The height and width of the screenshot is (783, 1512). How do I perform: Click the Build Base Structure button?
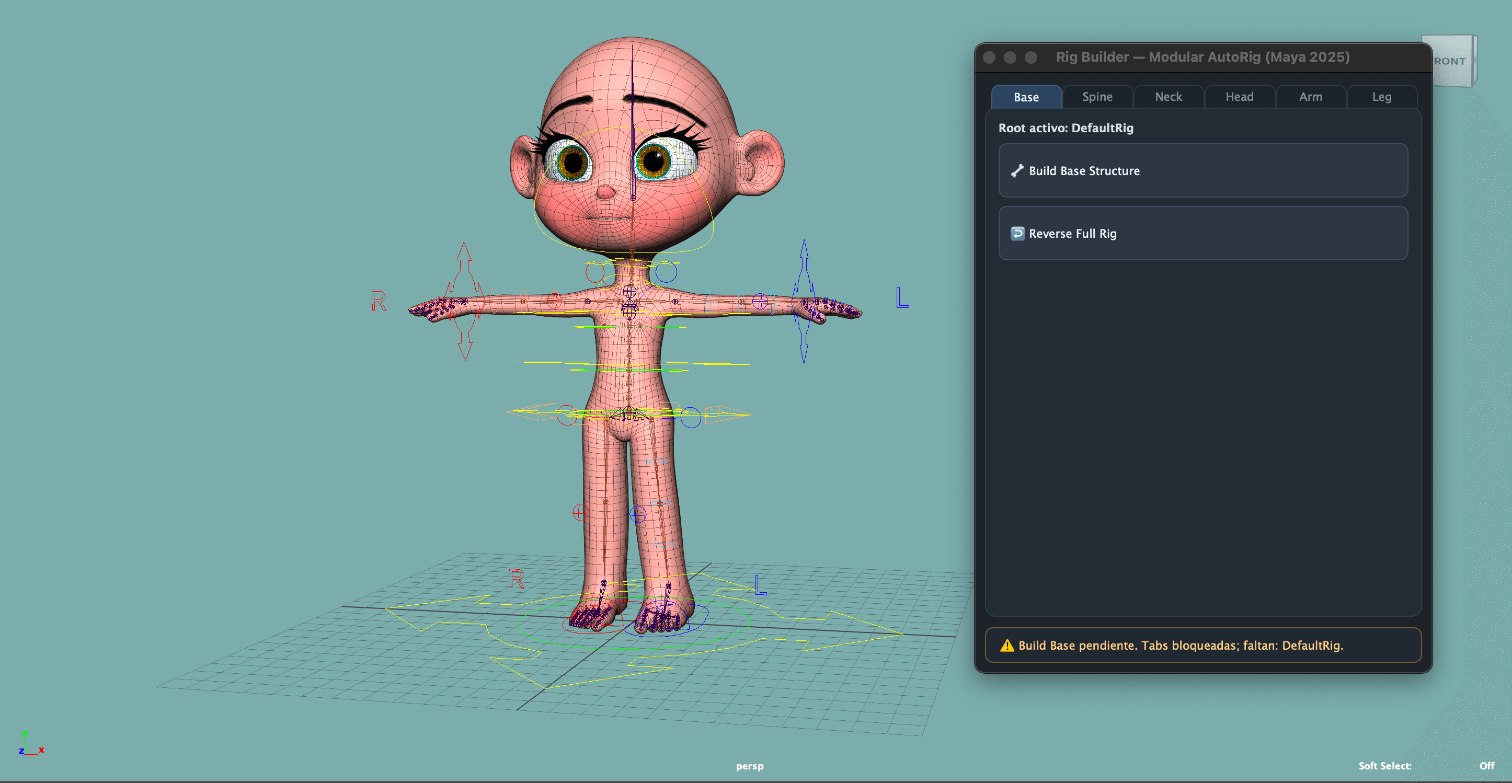[x=1202, y=171]
